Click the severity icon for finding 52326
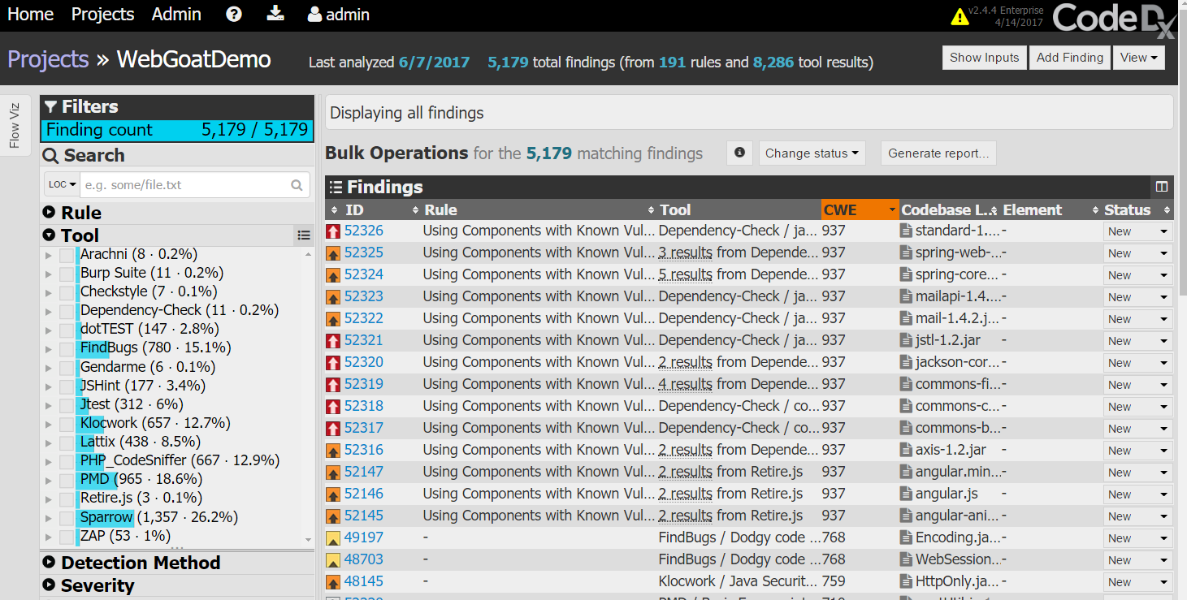Screen dimensions: 1187x600 point(333,231)
